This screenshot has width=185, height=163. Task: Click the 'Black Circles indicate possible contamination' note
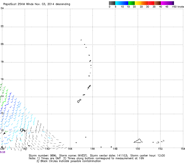click(71, 161)
